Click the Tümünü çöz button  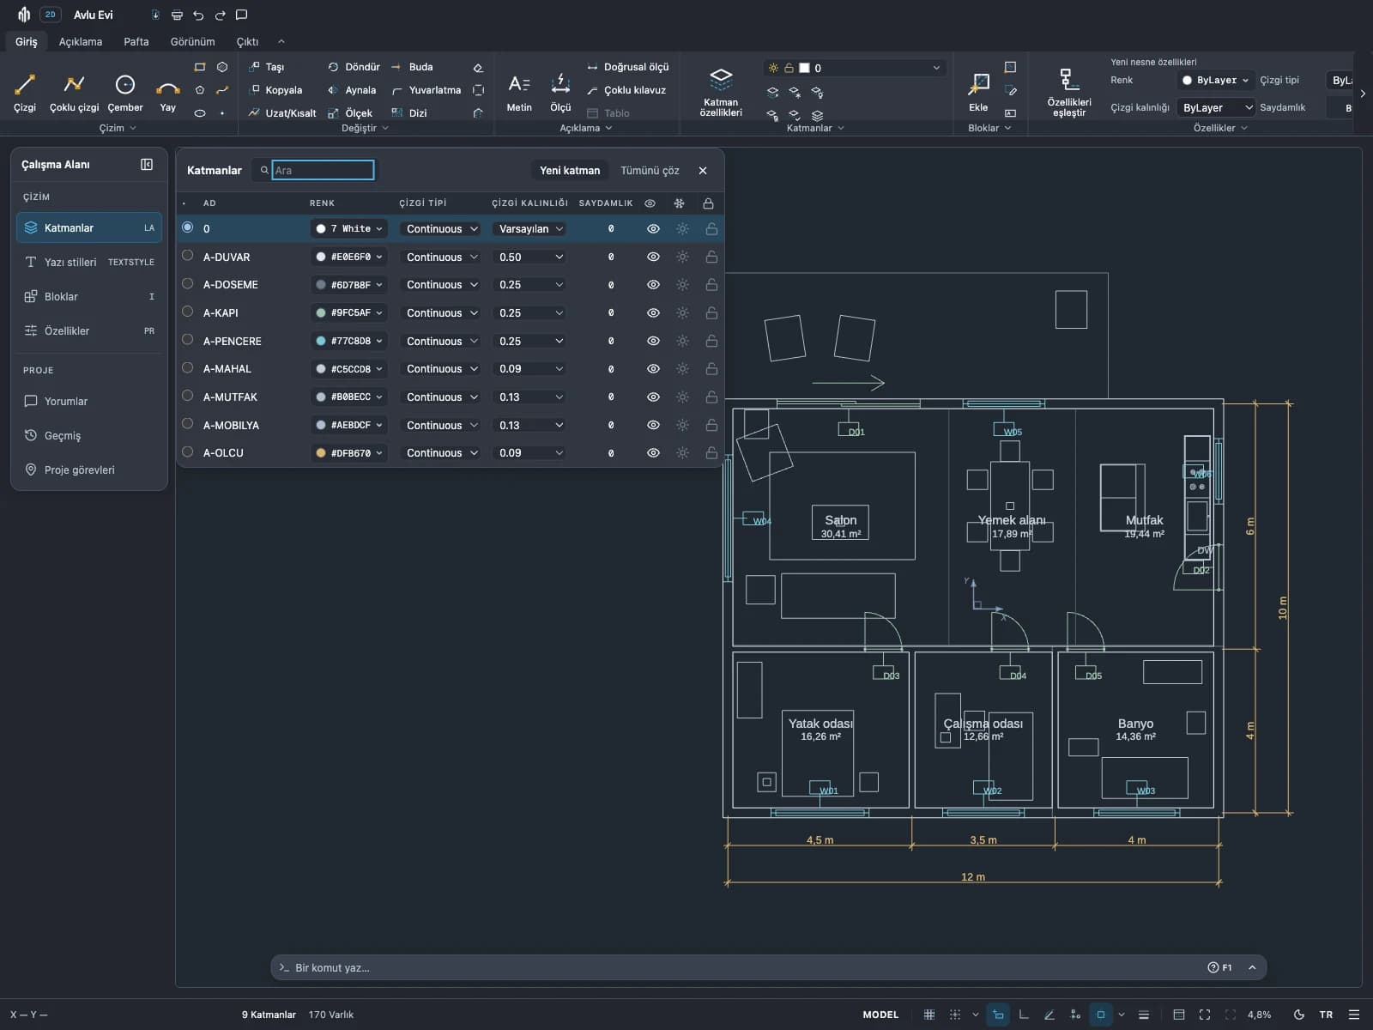pos(650,171)
